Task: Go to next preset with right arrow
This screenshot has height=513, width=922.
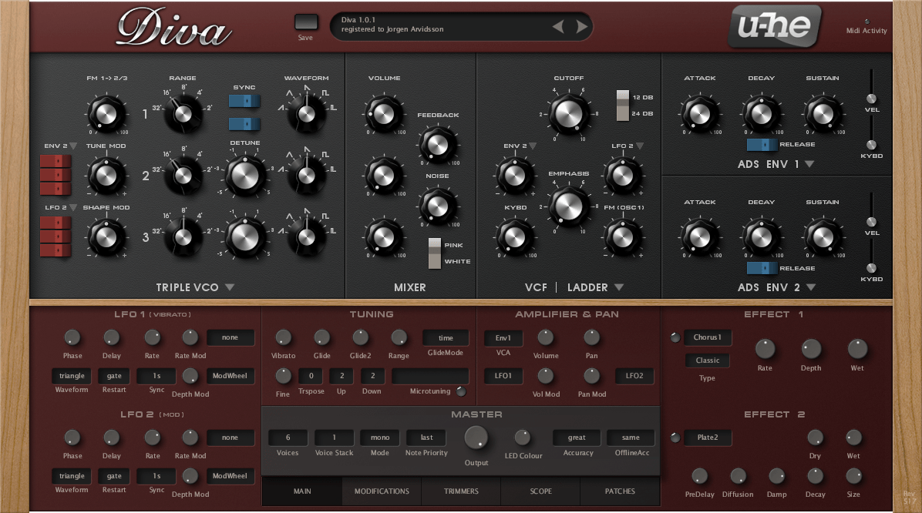Action: (582, 28)
